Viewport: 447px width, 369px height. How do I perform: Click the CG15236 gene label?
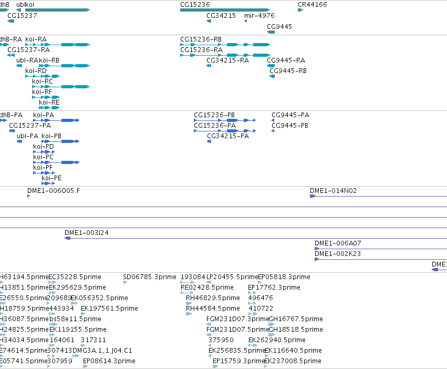click(195, 5)
